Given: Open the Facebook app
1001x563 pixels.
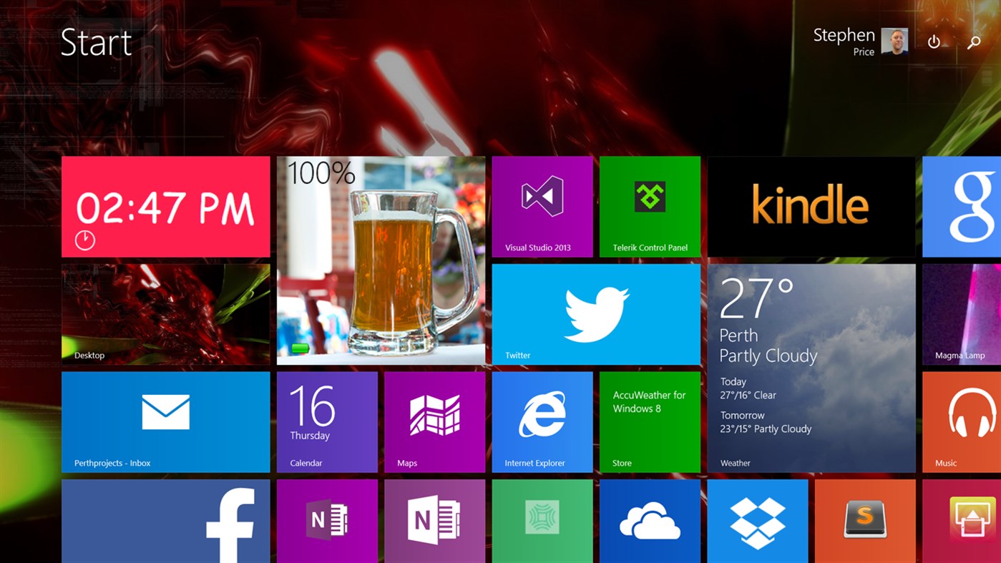Looking at the screenshot, I should [x=165, y=521].
